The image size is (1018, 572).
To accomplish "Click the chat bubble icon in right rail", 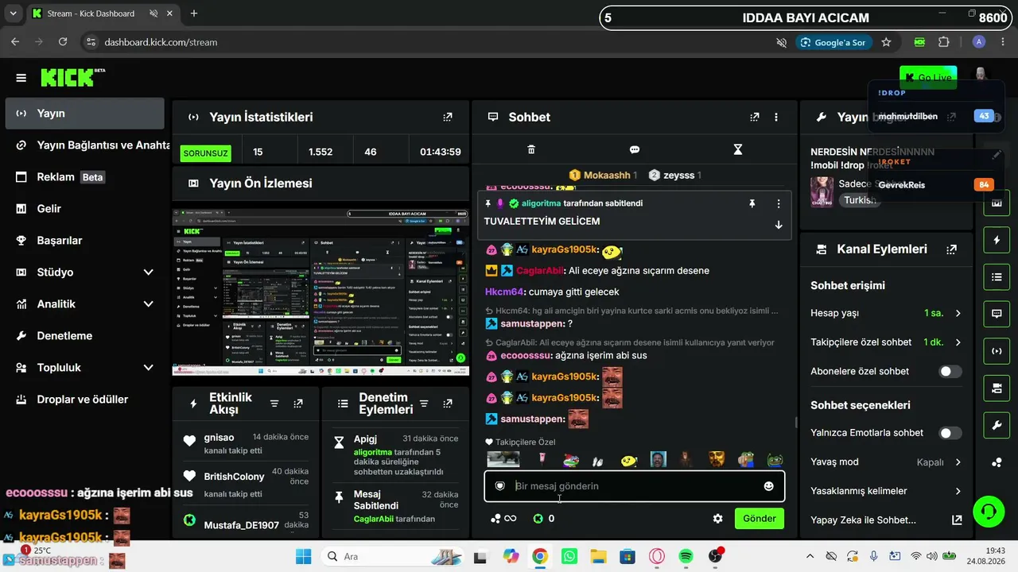I will pyautogui.click(x=997, y=314).
